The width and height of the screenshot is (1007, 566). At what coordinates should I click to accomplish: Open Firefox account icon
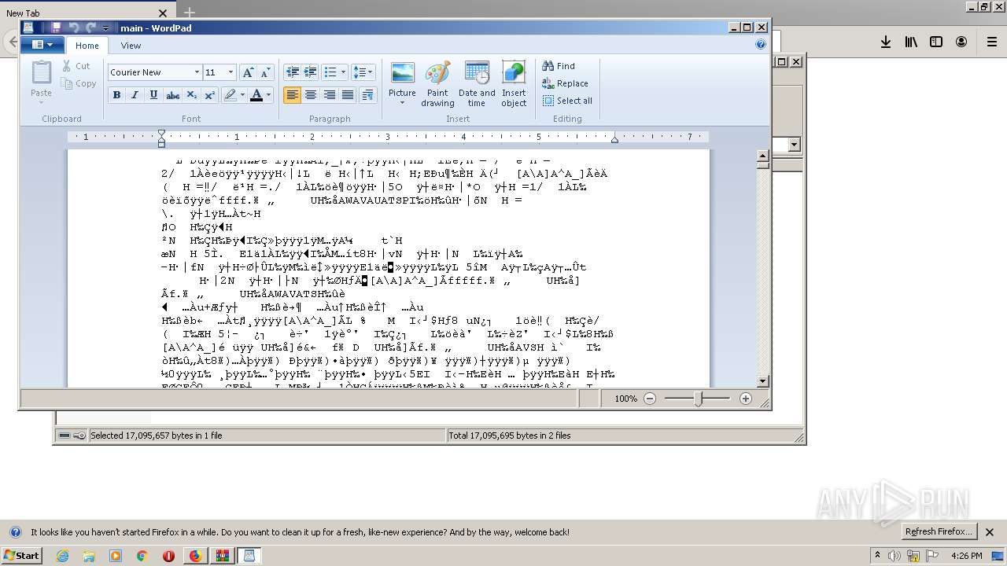click(x=961, y=42)
